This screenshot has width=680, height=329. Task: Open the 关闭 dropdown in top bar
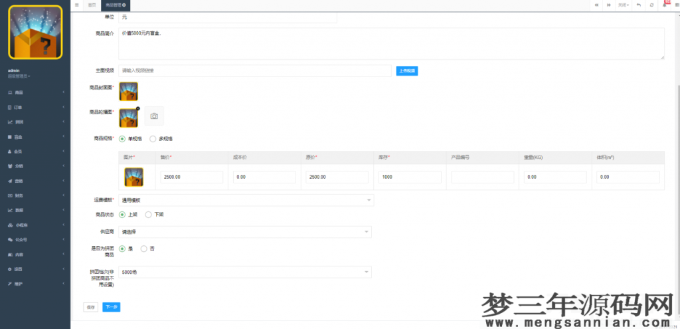[624, 5]
